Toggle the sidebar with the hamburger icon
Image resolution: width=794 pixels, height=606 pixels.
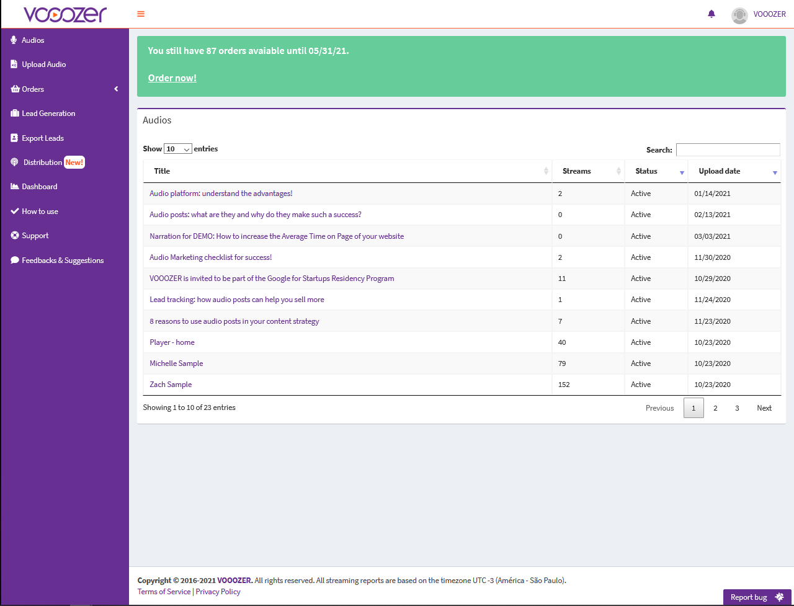(x=141, y=14)
